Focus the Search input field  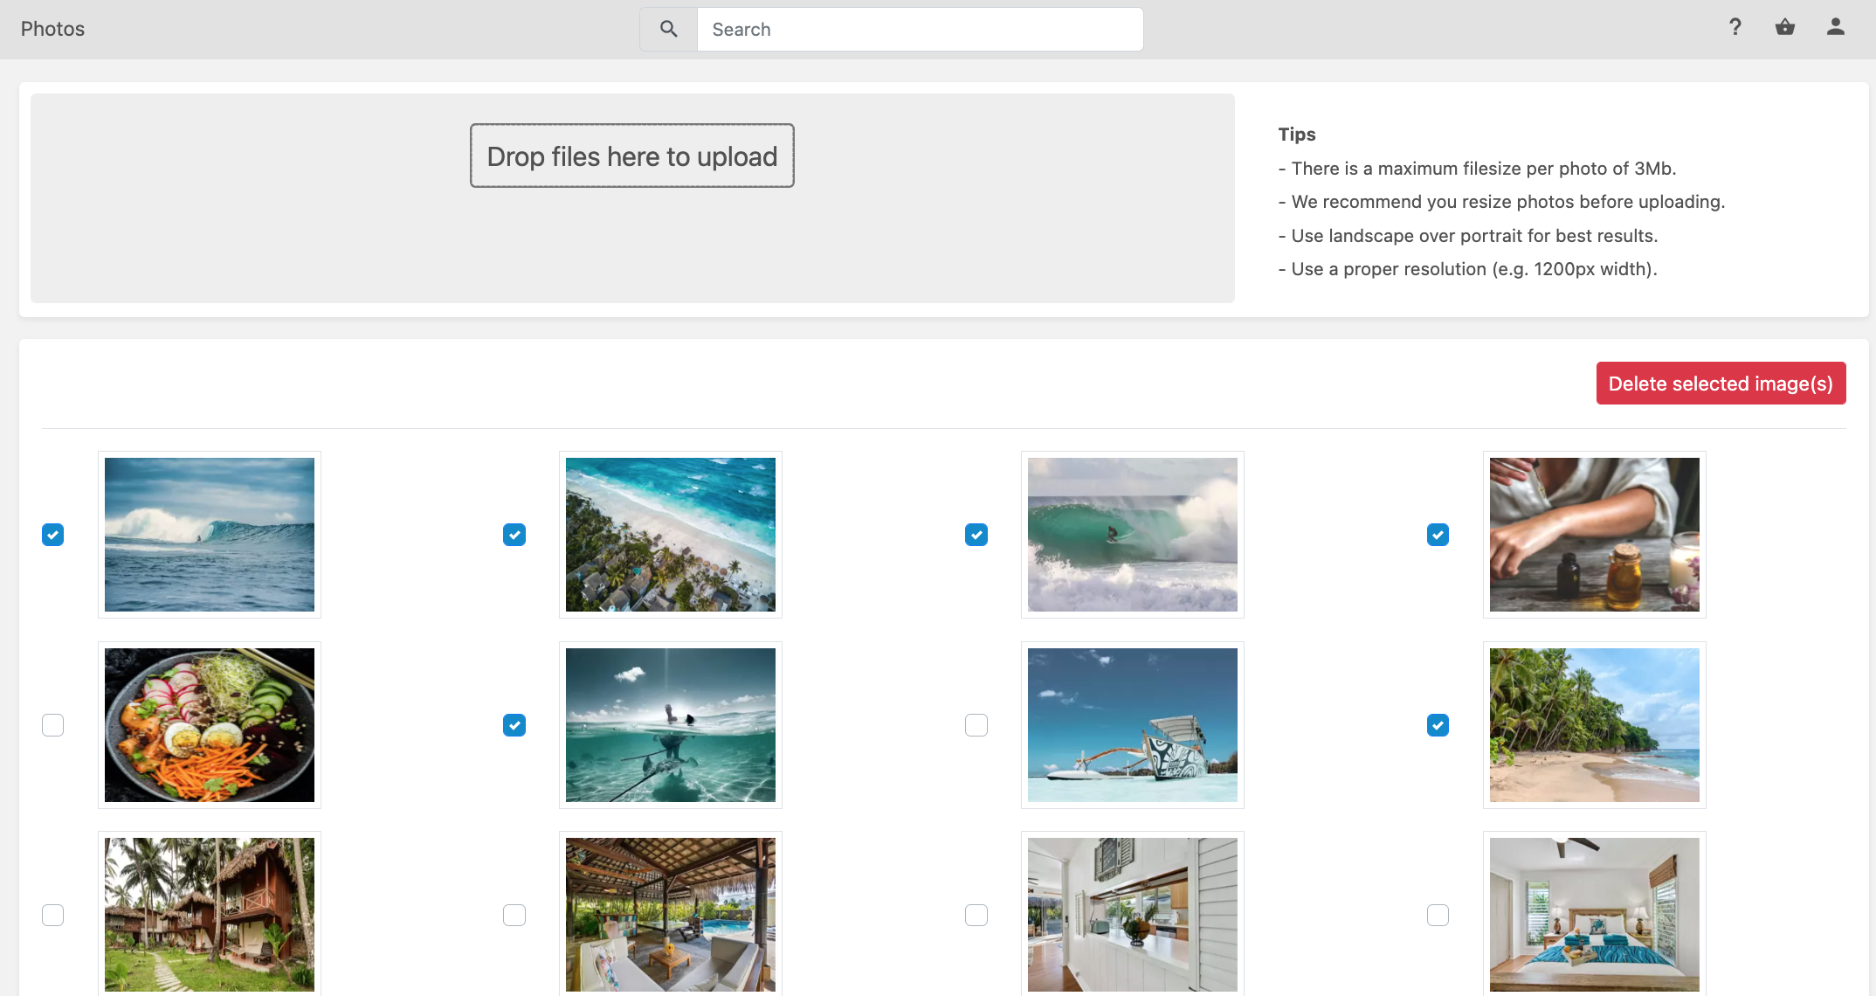920,30
